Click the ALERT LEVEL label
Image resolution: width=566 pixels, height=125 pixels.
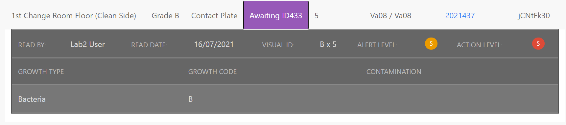point(377,45)
